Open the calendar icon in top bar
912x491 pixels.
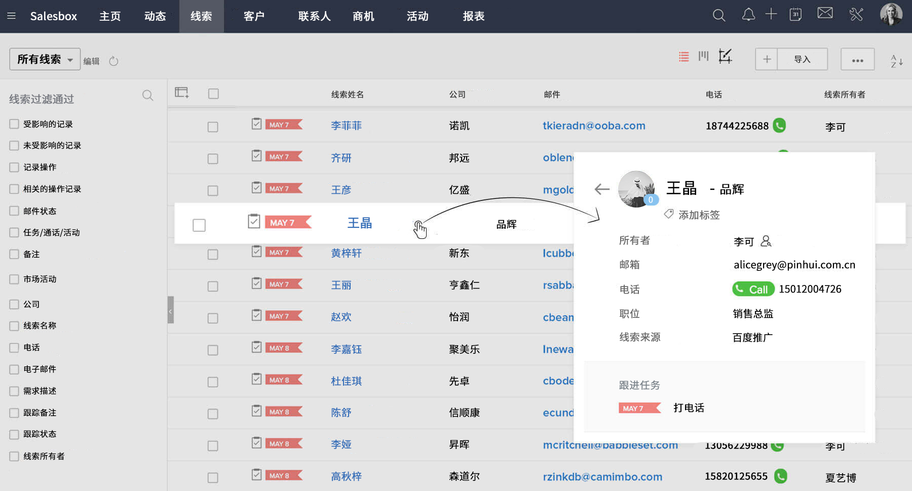coord(795,15)
